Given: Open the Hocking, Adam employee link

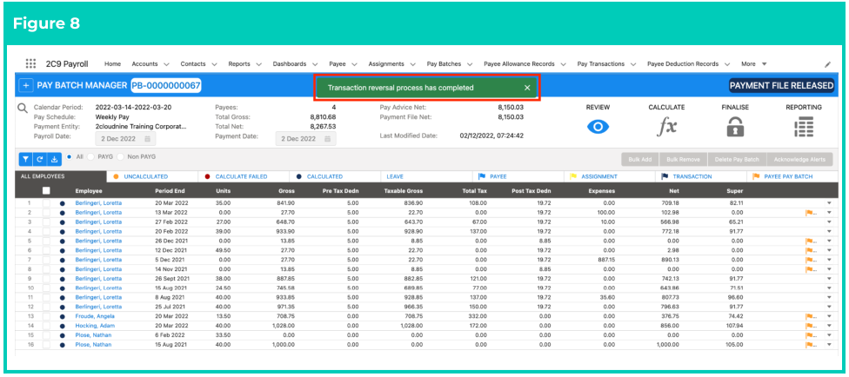Looking at the screenshot, I should click(x=95, y=326).
